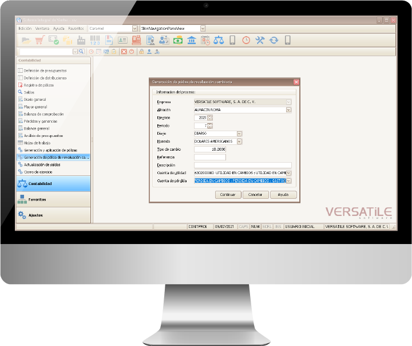This screenshot has width=412, height=346.
Task: Click the ID card toolbar icon
Action: click(x=122, y=40)
